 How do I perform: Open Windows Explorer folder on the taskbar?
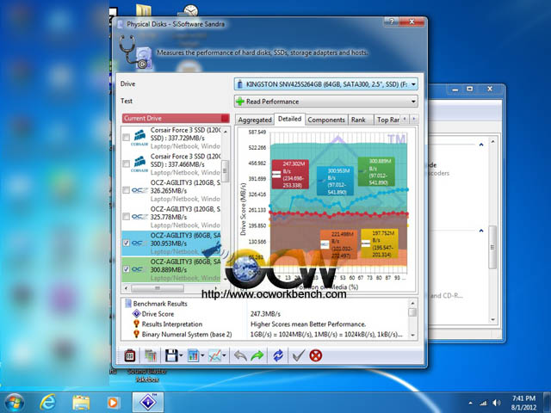click(81, 403)
